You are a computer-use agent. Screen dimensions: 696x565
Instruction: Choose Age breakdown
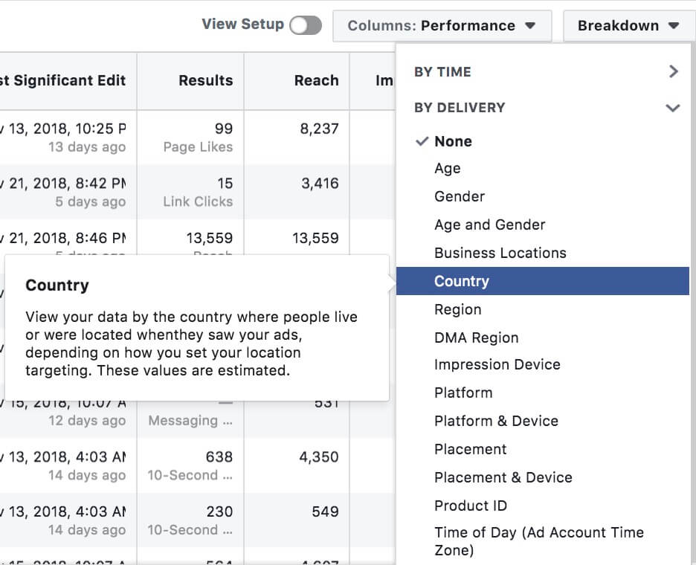448,169
